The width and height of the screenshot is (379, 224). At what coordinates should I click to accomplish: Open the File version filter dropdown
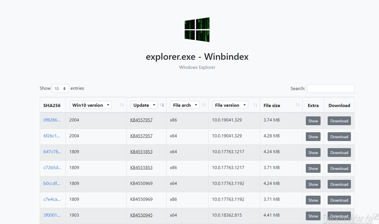[x=230, y=105]
